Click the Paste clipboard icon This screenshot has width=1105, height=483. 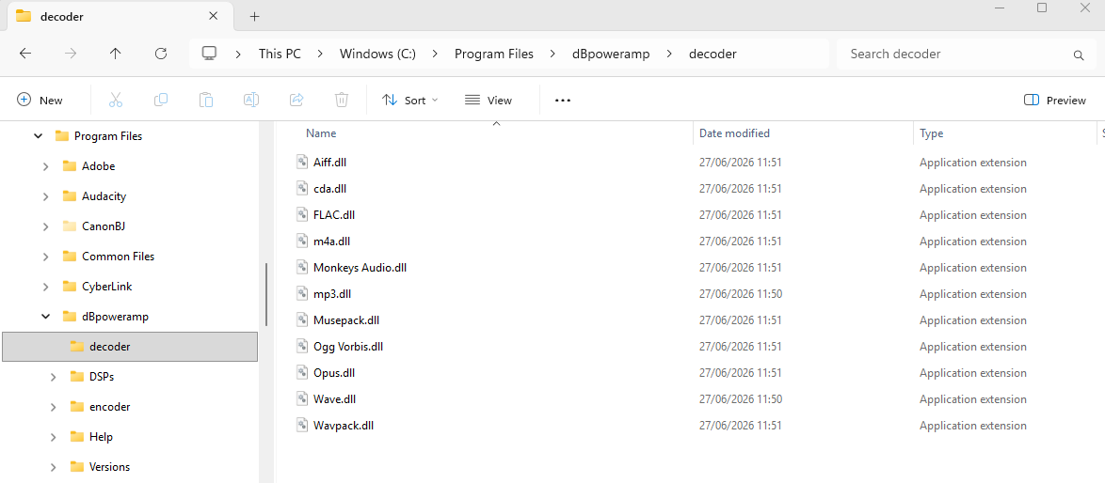coord(206,100)
